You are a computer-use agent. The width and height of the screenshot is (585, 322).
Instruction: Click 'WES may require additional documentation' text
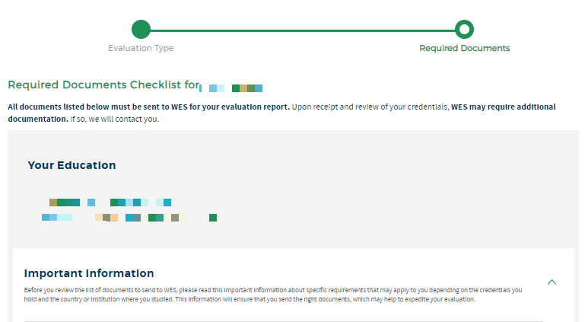tap(503, 107)
